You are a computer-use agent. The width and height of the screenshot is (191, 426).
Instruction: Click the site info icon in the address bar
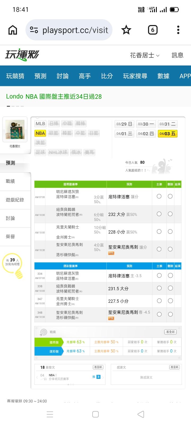point(34,30)
